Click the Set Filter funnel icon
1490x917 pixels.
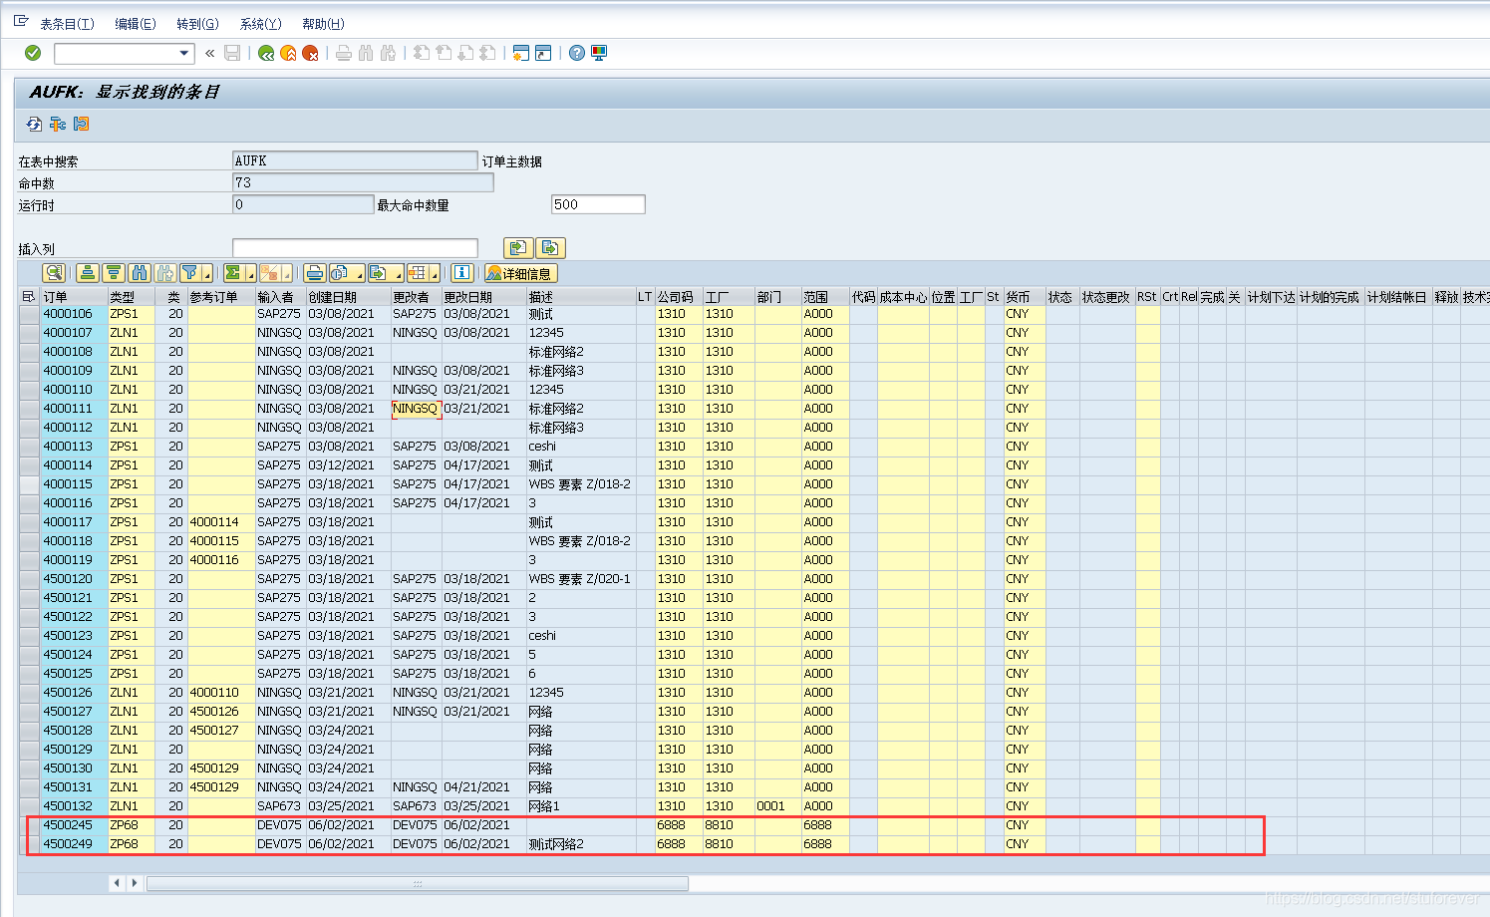[x=189, y=273]
